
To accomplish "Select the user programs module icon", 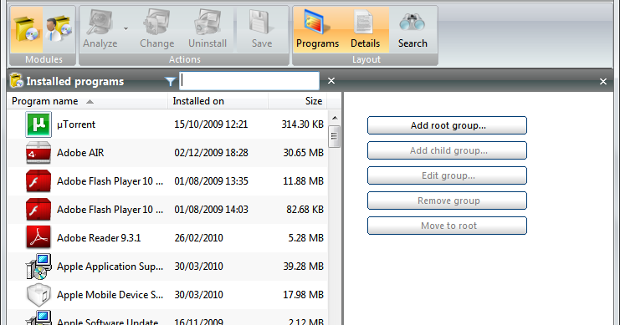I will pyautogui.click(x=59, y=29).
